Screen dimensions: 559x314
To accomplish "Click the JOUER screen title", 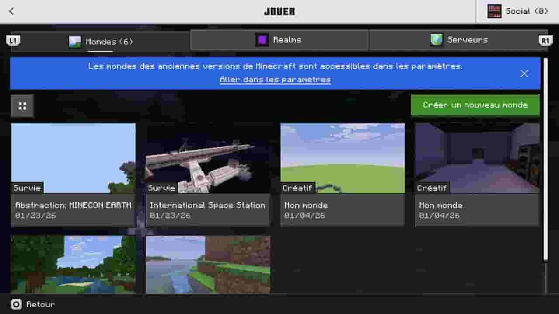I will coord(279,11).
